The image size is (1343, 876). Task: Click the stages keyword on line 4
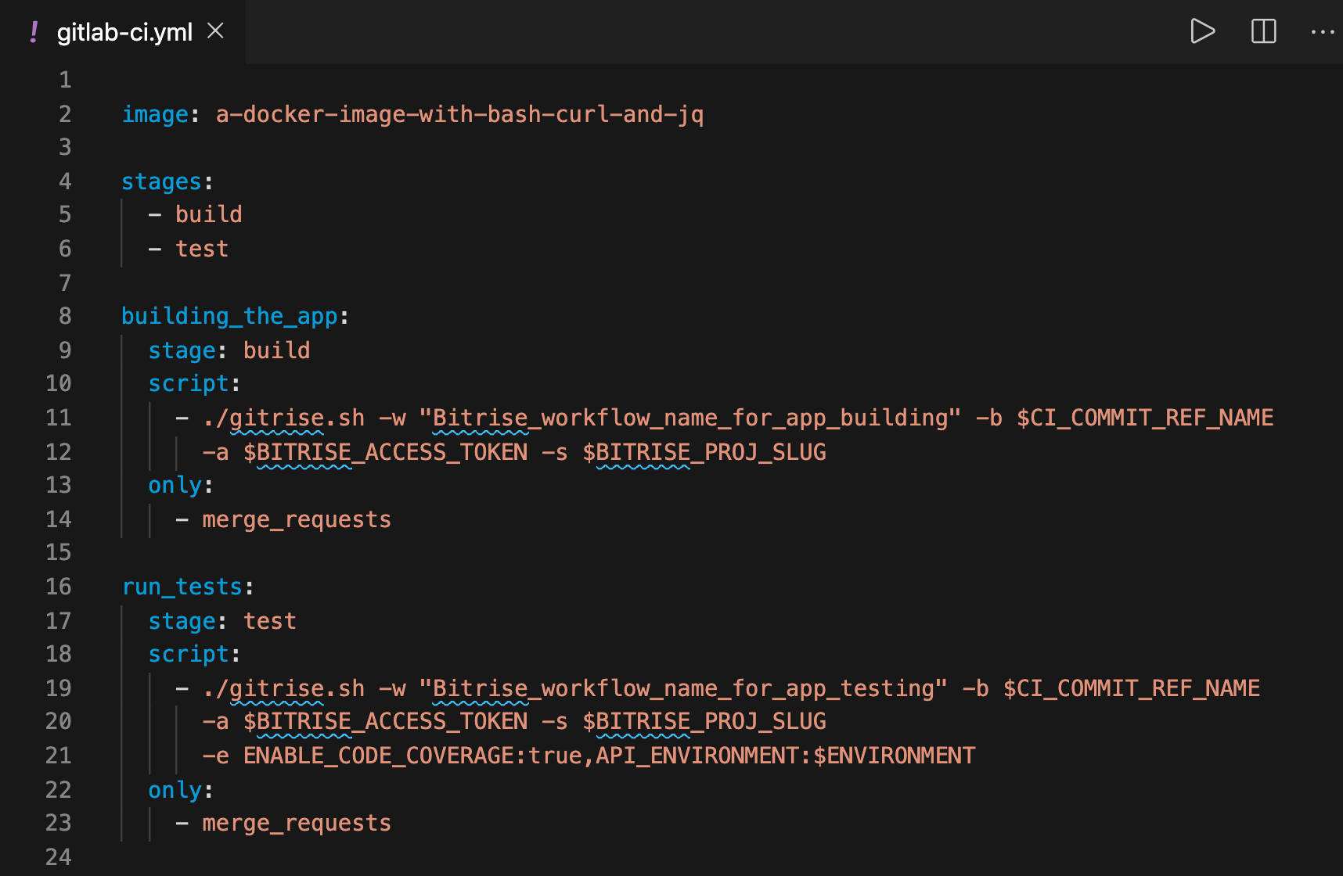(160, 181)
